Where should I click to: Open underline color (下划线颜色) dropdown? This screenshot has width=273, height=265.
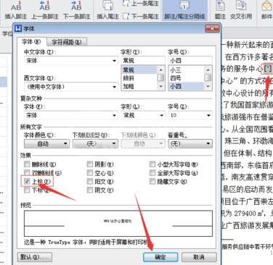click(143, 144)
